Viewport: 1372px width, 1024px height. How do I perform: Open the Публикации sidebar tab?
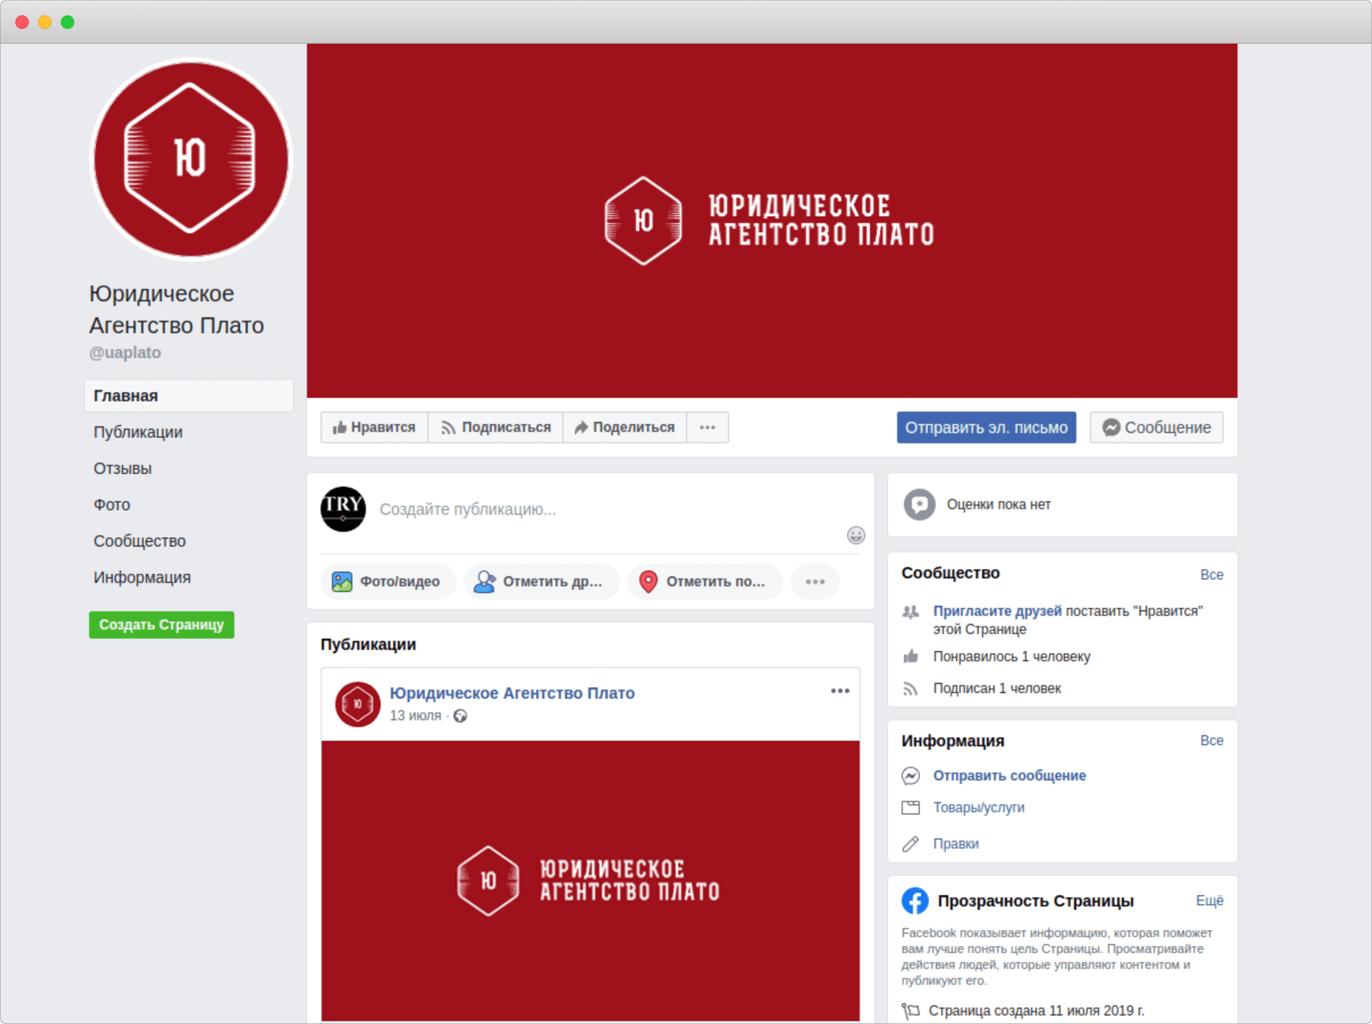pyautogui.click(x=137, y=432)
